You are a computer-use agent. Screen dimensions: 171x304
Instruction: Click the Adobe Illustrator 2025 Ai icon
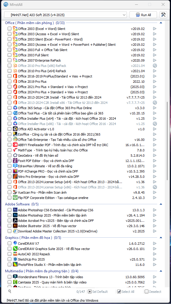pos(15,226)
